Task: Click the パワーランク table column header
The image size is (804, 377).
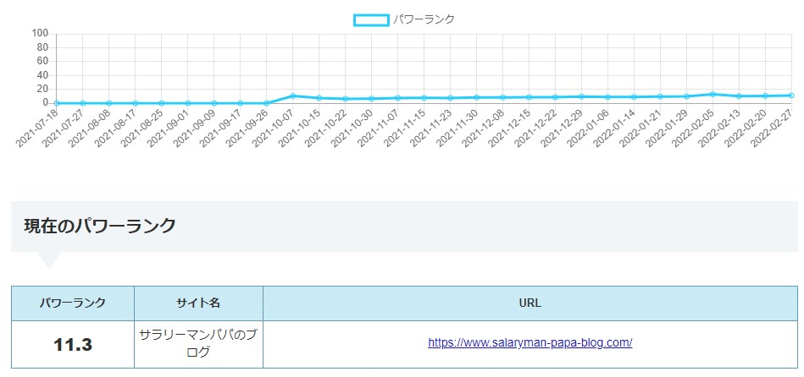Action: tap(73, 303)
